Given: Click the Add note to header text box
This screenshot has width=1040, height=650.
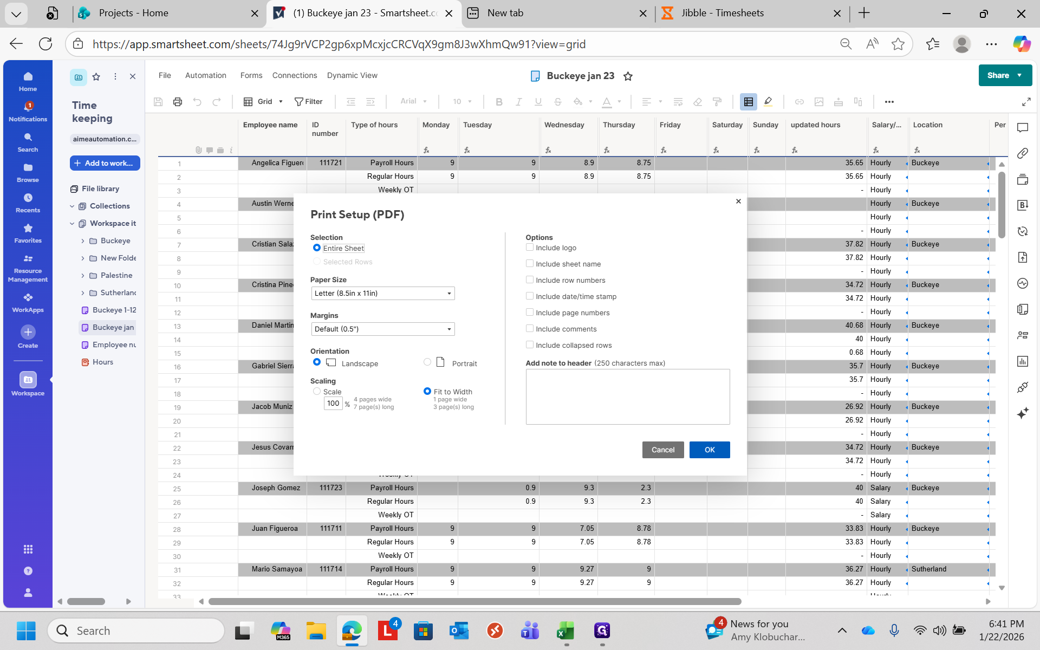Looking at the screenshot, I should click(627, 396).
